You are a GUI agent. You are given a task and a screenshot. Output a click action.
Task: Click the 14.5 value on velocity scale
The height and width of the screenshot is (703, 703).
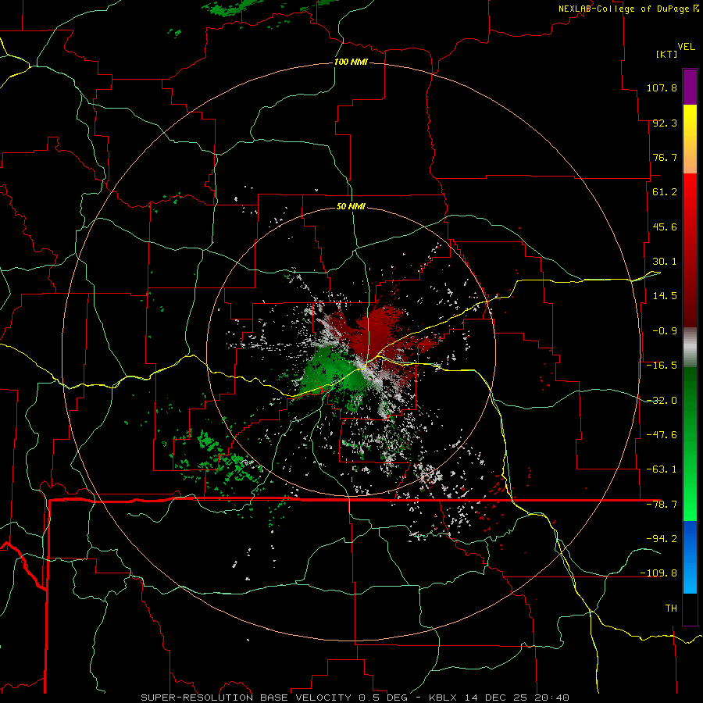[665, 296]
